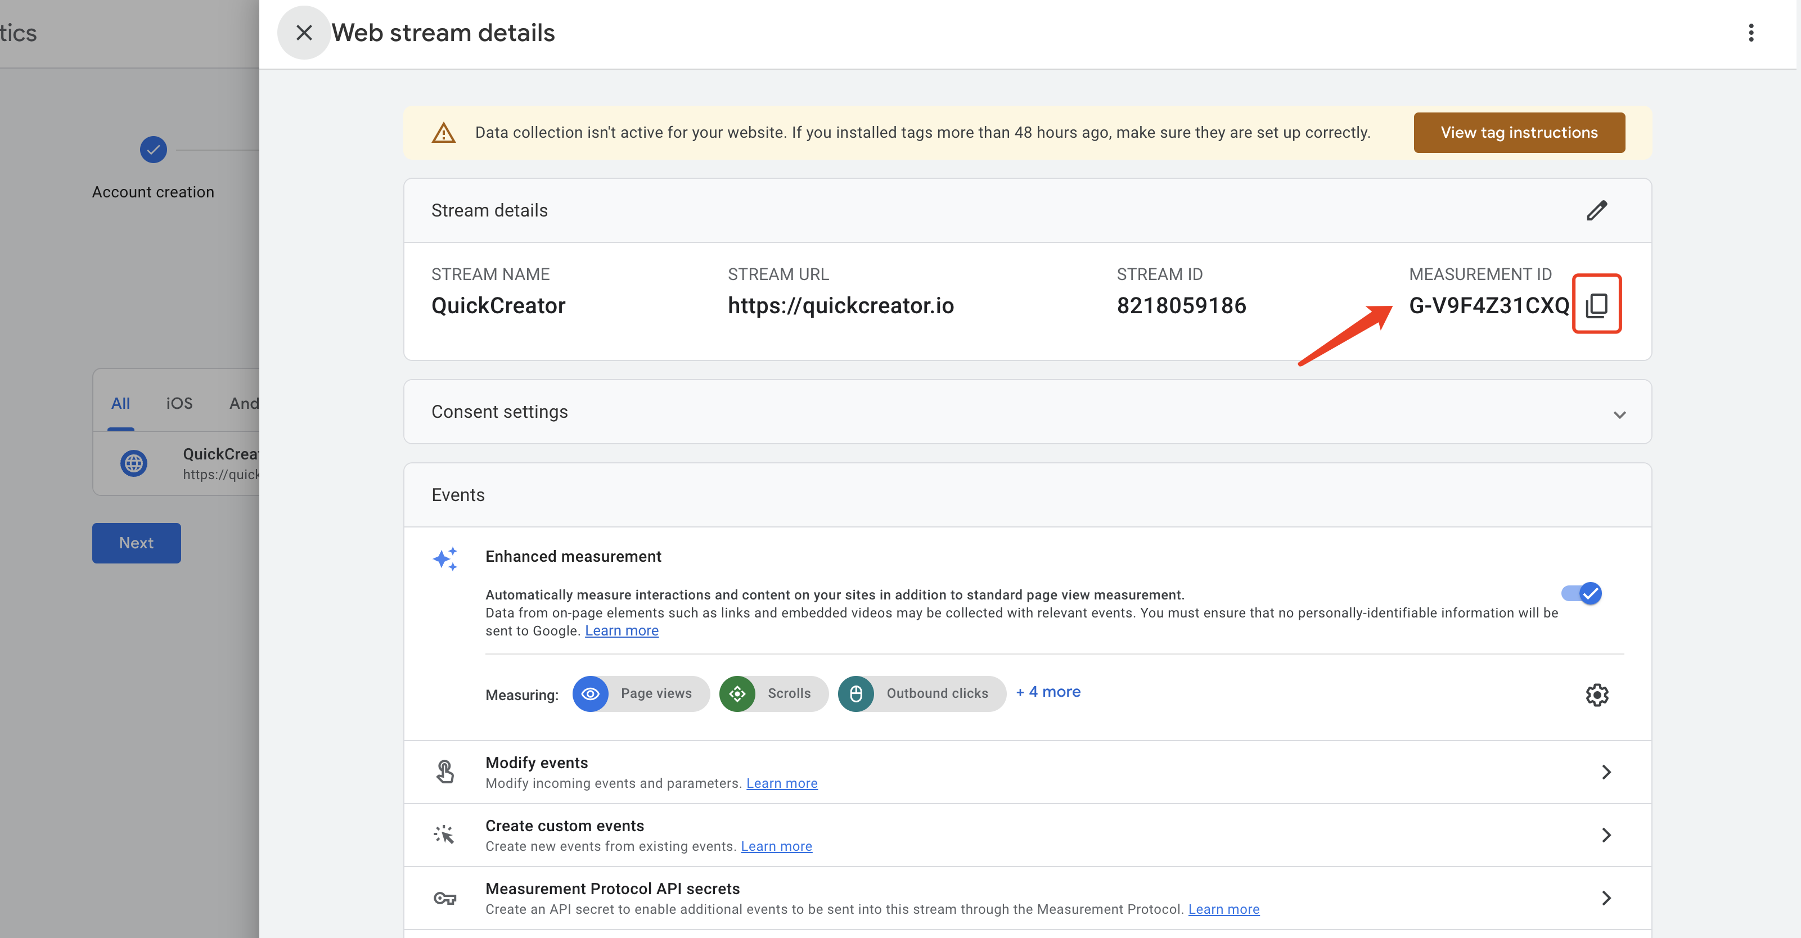Show the + 4 more measurements
This screenshot has width=1801, height=938.
pyautogui.click(x=1048, y=692)
